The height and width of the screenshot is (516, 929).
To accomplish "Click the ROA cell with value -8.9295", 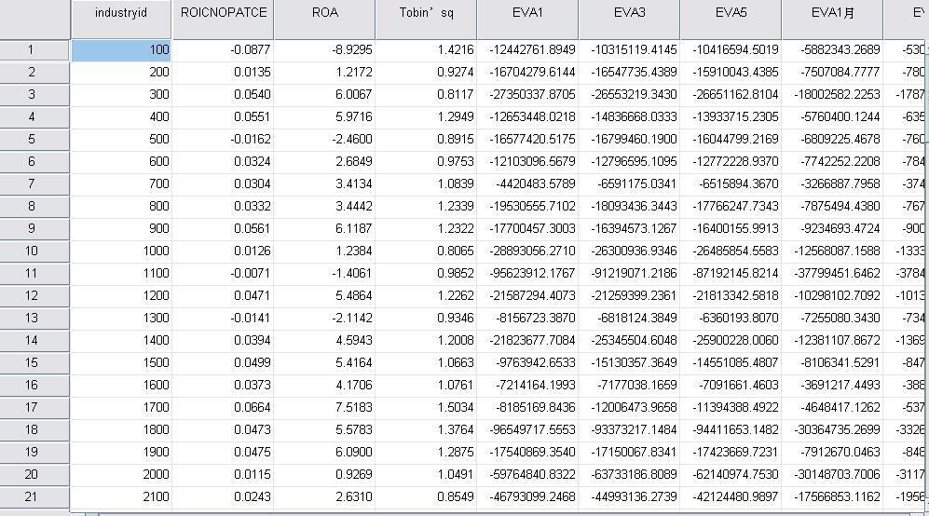I will point(324,49).
